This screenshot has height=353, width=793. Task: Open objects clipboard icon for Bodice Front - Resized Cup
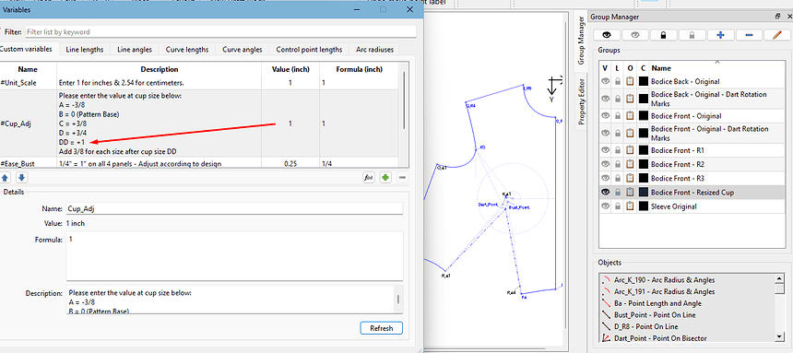(630, 193)
